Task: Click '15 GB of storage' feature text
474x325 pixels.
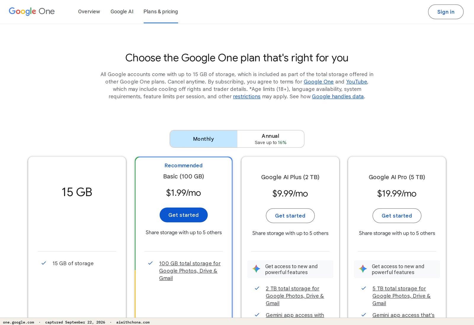Action: [73, 263]
